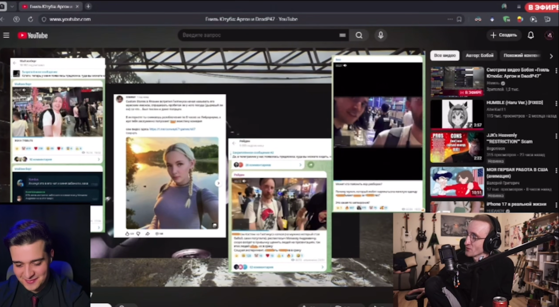This screenshot has height=307, width=559.
Task: Expand the browser tab list chevron
Action: tap(12, 6)
